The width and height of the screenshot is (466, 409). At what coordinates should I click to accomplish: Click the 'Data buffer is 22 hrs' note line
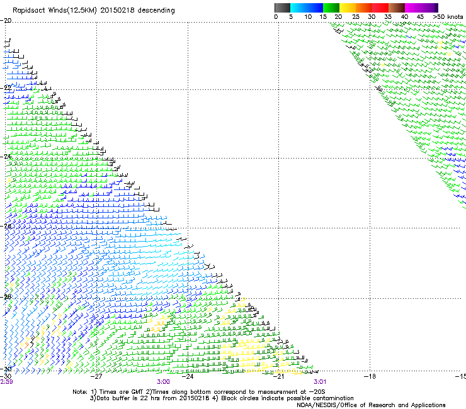click(x=222, y=398)
